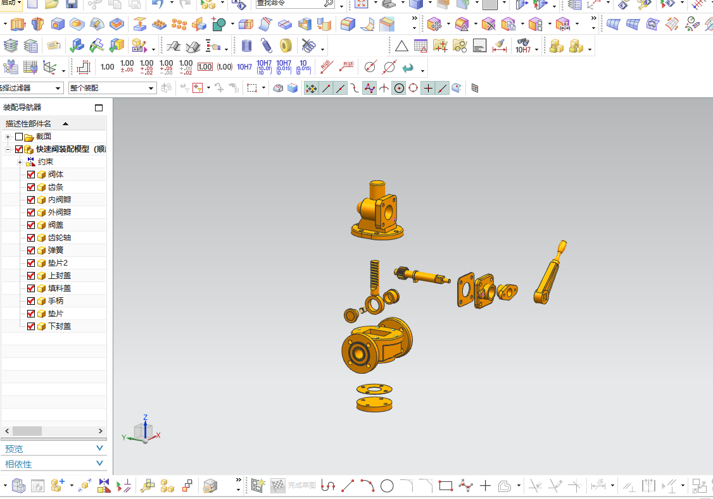Screen dimensions: 713x499
Task: Click the triangle feature symbol icon
Action: point(401,46)
